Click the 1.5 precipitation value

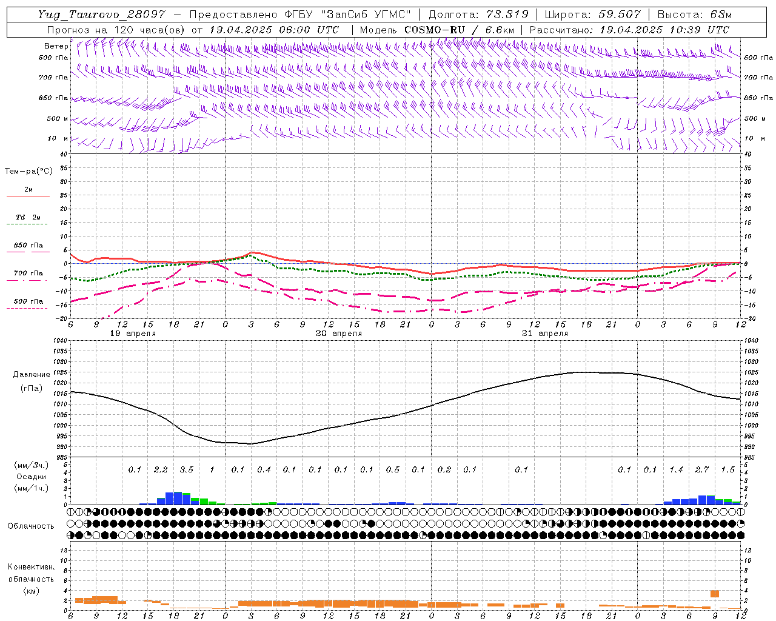coord(727,469)
